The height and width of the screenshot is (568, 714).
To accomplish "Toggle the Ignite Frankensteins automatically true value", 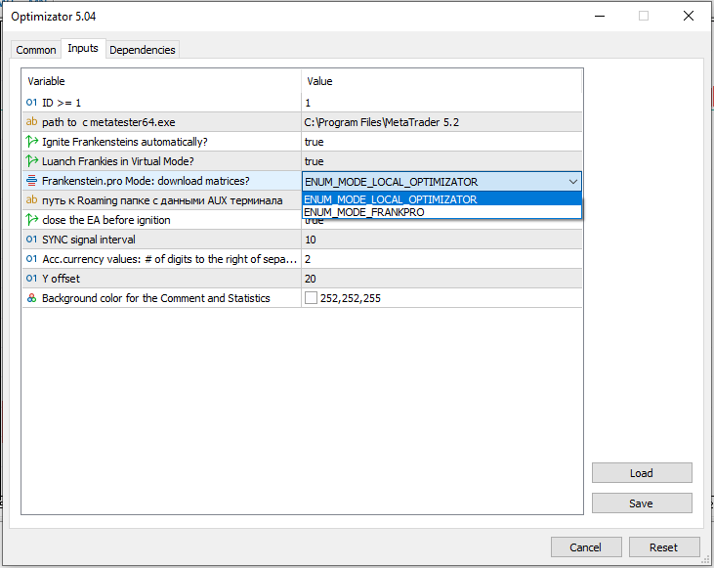I will (x=315, y=142).
